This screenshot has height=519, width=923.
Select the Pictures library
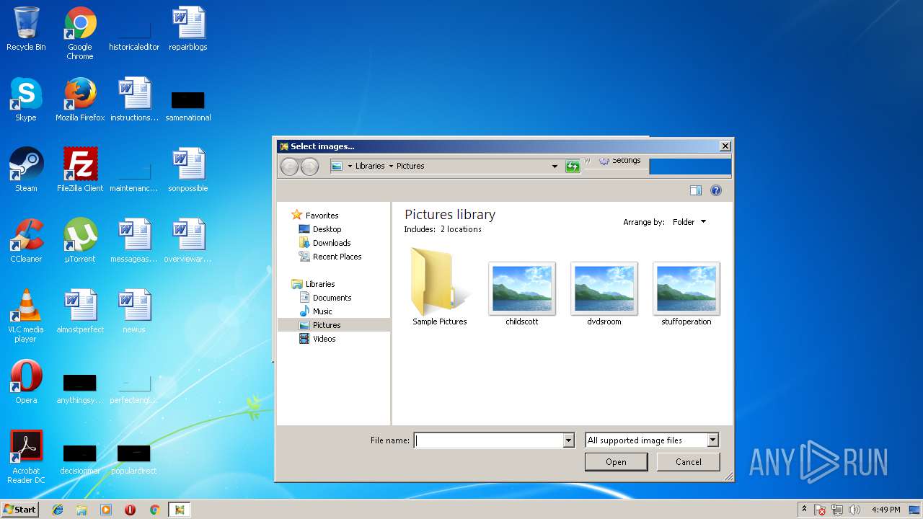click(x=334, y=325)
